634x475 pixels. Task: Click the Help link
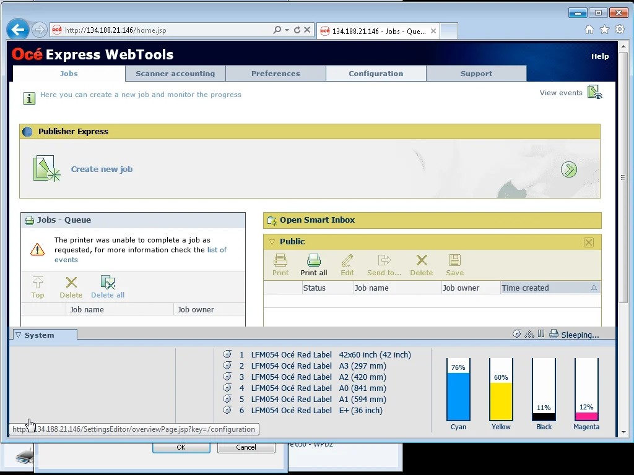(x=599, y=56)
